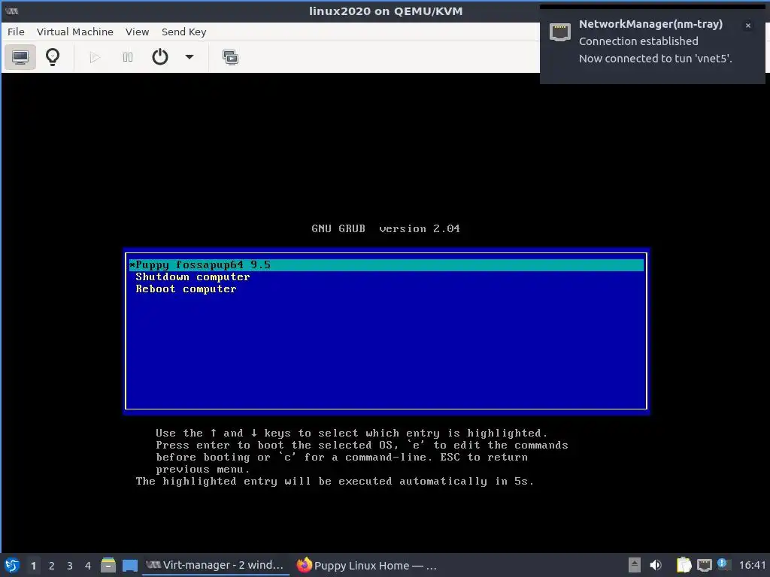Click the automatic boot countdown message

coord(335,482)
